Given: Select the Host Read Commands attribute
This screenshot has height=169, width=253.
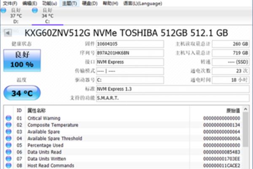Looking at the screenshot, I should tap(51, 166).
